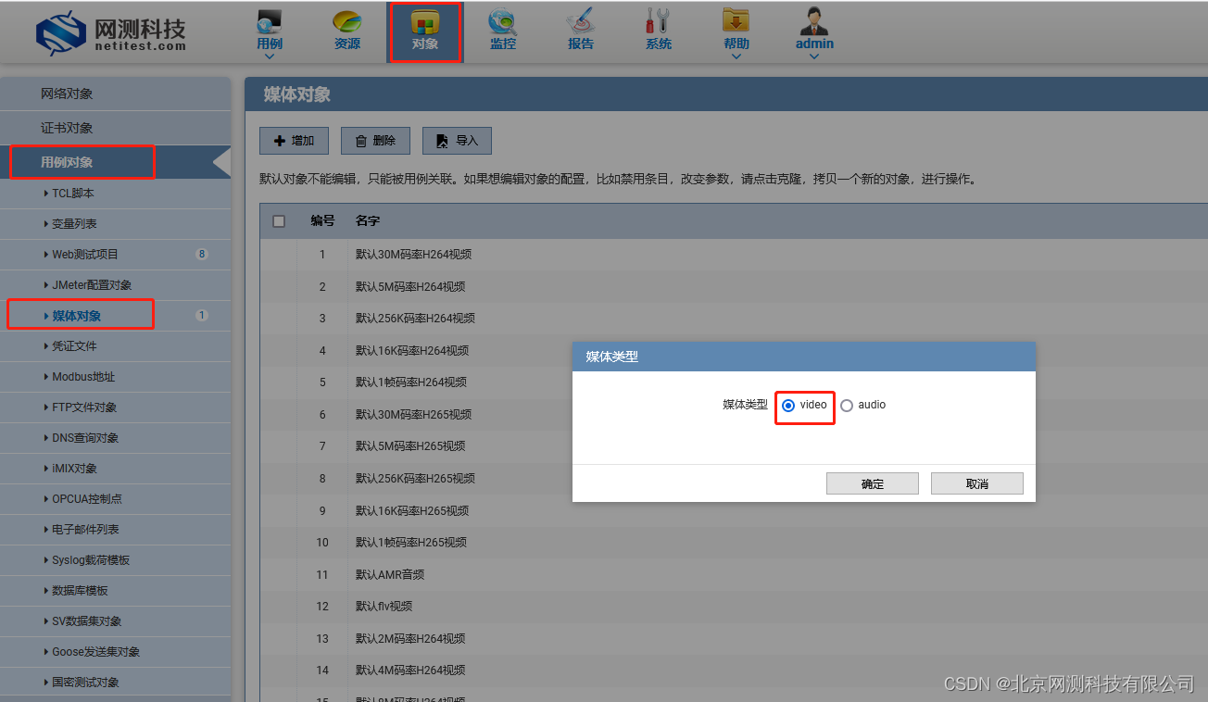
Task: Open FTP文件对象 in the sidebar
Action: point(115,407)
